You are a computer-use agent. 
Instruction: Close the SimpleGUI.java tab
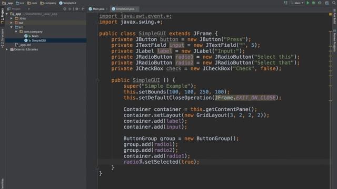137,9
